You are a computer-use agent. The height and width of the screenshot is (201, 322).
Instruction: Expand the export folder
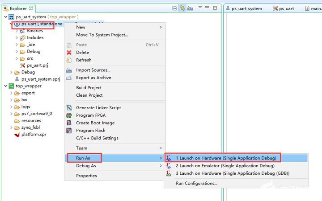click(11, 93)
